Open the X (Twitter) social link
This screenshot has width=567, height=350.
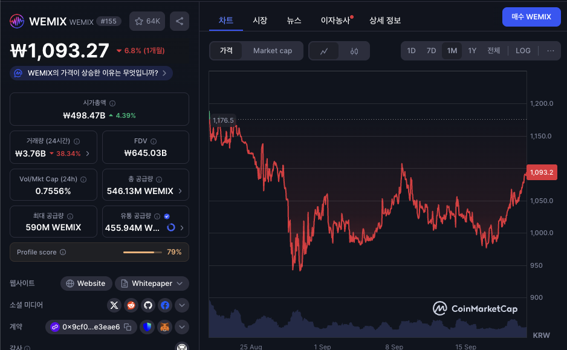coord(114,305)
